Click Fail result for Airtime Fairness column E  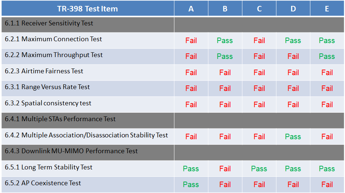coord(327,73)
